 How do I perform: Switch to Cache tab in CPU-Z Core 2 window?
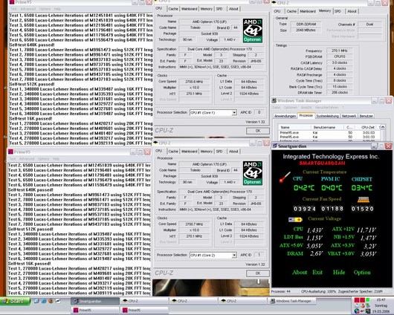coord(173,152)
